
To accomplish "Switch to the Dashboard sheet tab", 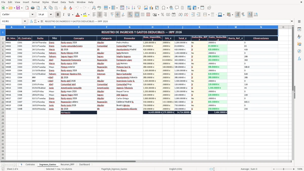I will coord(84,164).
